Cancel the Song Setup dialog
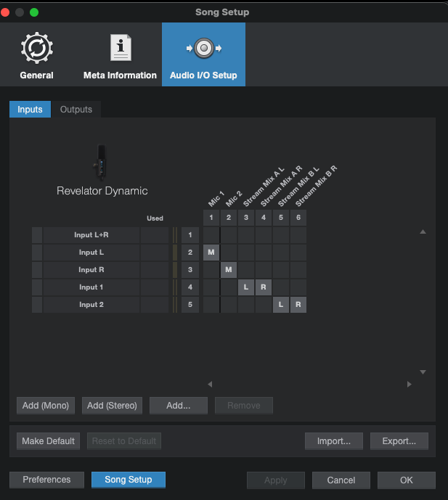Screen dimensions: 448x500 click(x=341, y=480)
